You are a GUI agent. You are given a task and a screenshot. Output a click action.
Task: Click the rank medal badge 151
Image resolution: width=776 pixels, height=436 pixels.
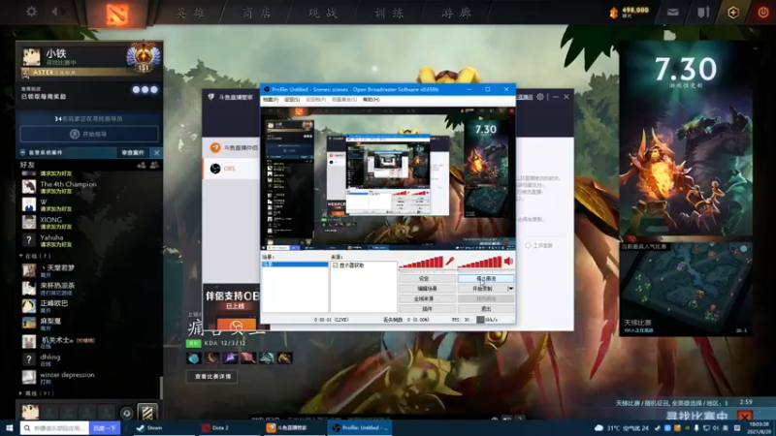[x=143, y=57]
